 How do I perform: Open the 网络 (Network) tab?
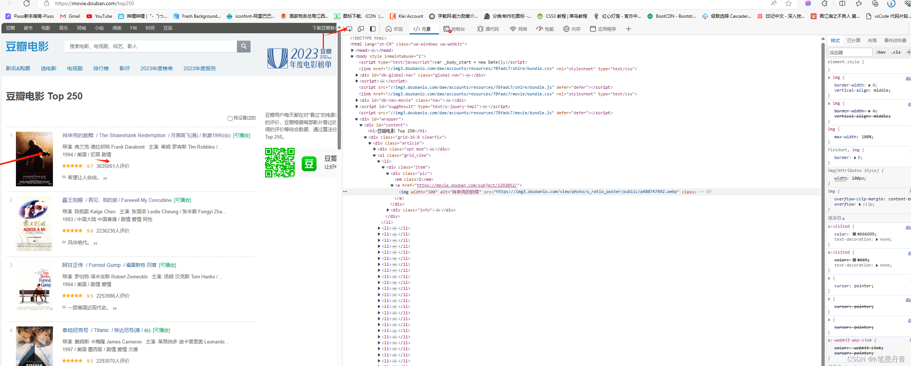tap(518, 29)
